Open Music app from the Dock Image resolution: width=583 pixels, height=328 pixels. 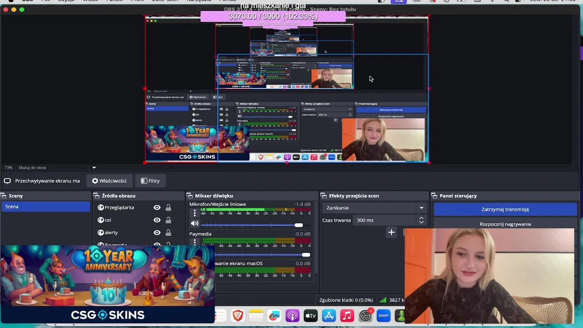tap(347, 315)
